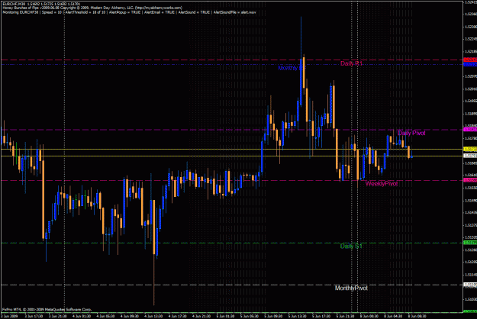Click the 5 Jun 13:30 time label
The image size is (477, 319).
coord(297,316)
